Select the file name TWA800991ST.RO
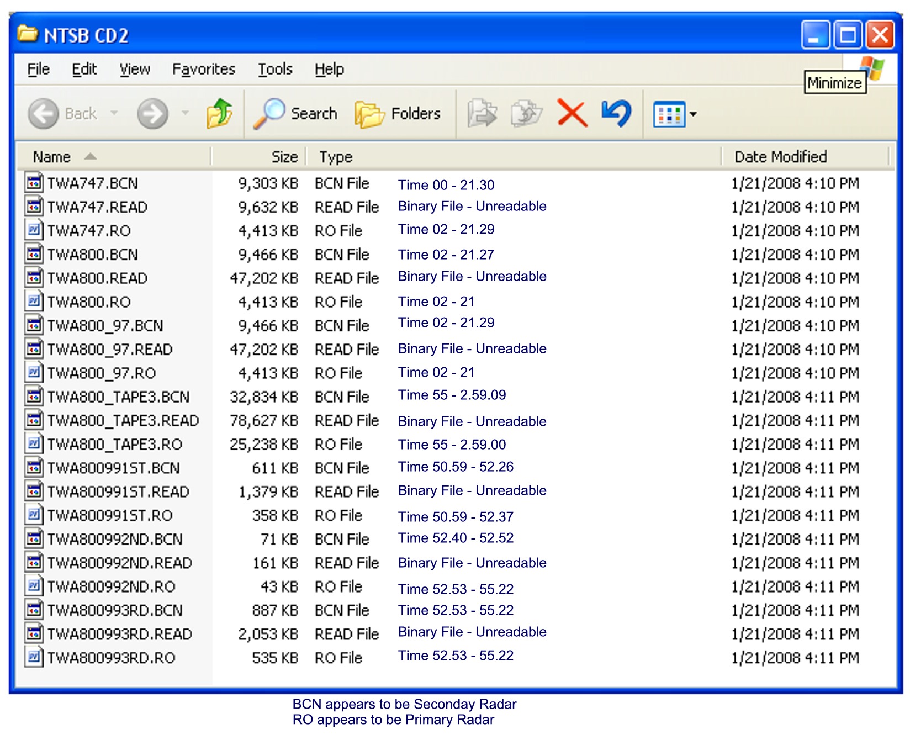Viewport: 910px width, 740px height. [x=110, y=516]
